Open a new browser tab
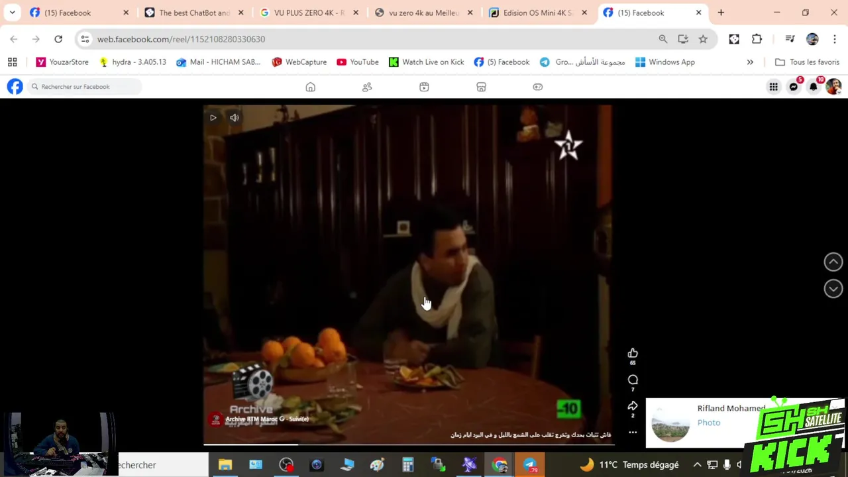Screen dimensions: 848x477 (x=721, y=13)
